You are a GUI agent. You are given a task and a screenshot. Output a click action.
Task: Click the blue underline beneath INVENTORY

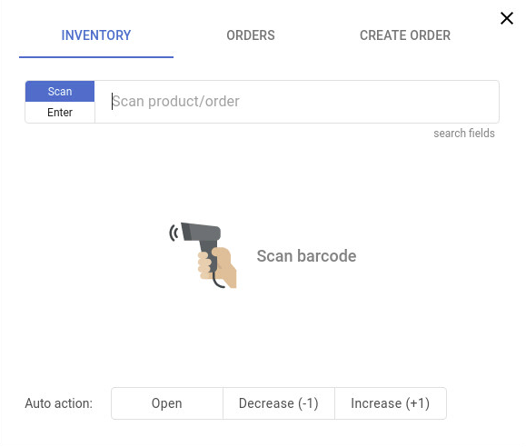[x=96, y=57]
